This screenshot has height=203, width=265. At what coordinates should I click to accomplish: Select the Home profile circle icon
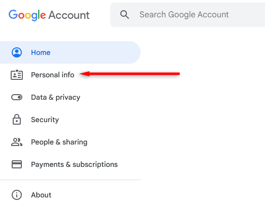click(x=17, y=52)
